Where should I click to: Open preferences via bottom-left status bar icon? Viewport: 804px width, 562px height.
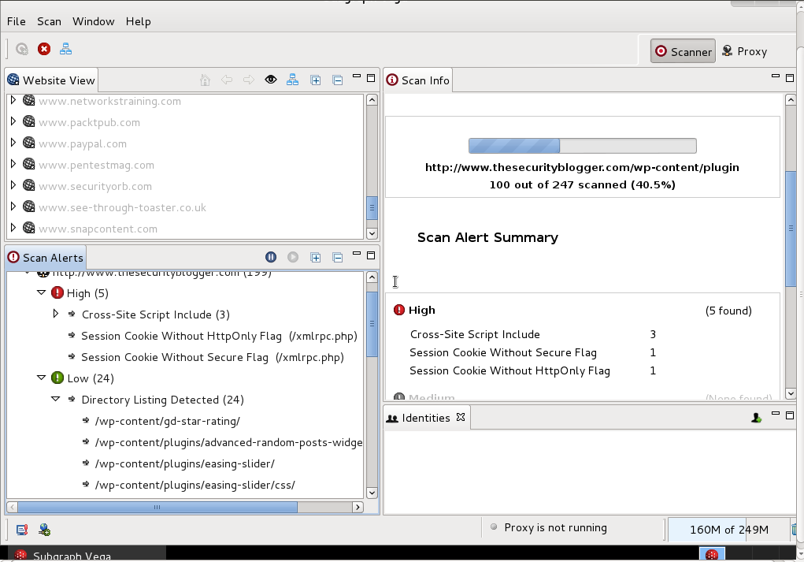pos(21,530)
